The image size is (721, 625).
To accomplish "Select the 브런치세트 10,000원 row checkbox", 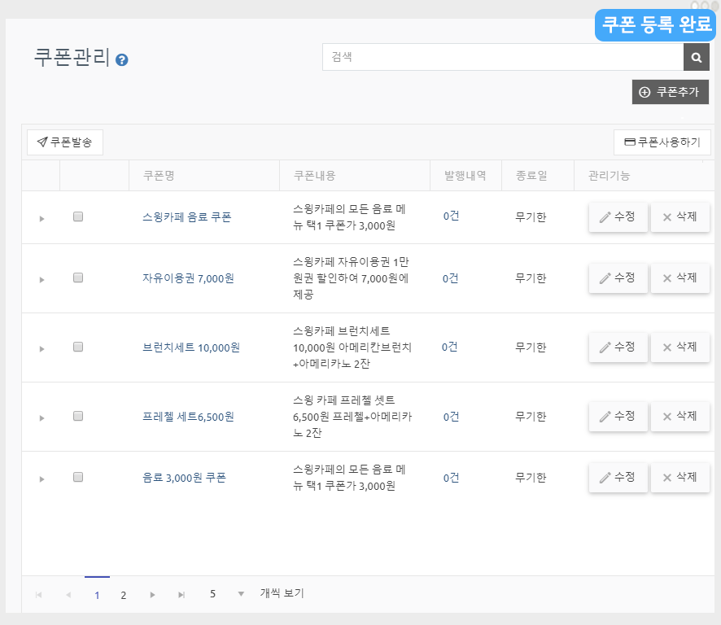I will 78,347.
